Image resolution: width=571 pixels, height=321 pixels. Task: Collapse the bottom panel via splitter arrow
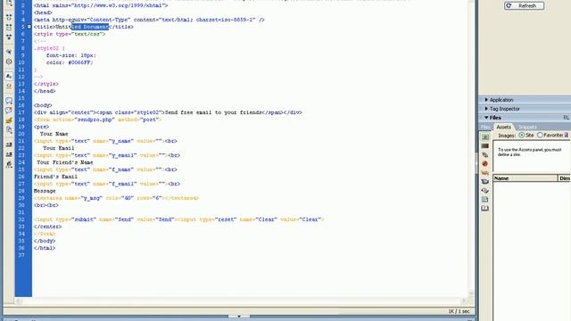[239, 317]
